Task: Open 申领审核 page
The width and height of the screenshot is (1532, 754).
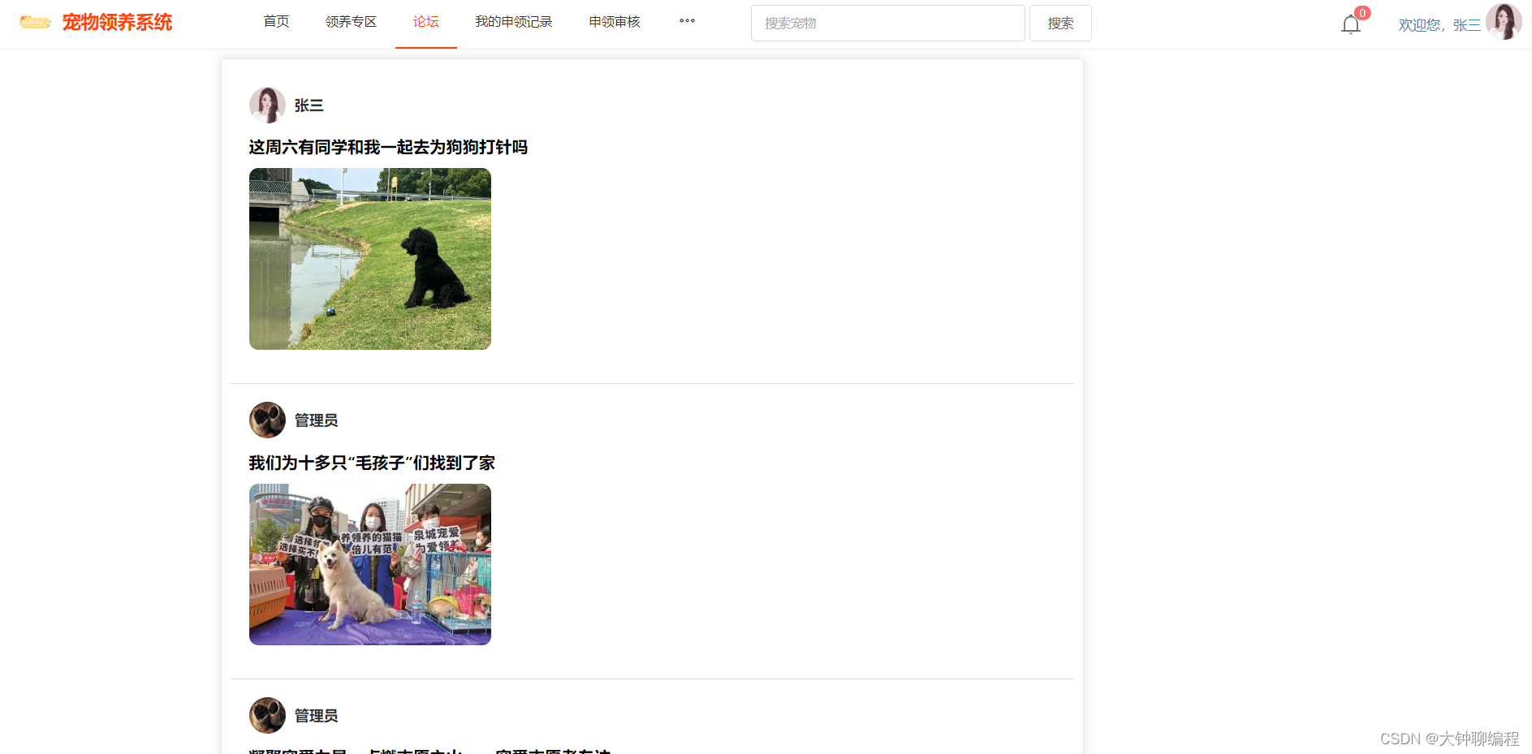Action: click(613, 22)
